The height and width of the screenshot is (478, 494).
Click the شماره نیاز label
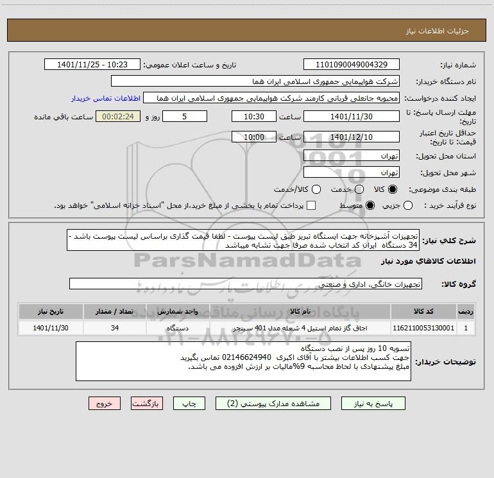(x=458, y=65)
